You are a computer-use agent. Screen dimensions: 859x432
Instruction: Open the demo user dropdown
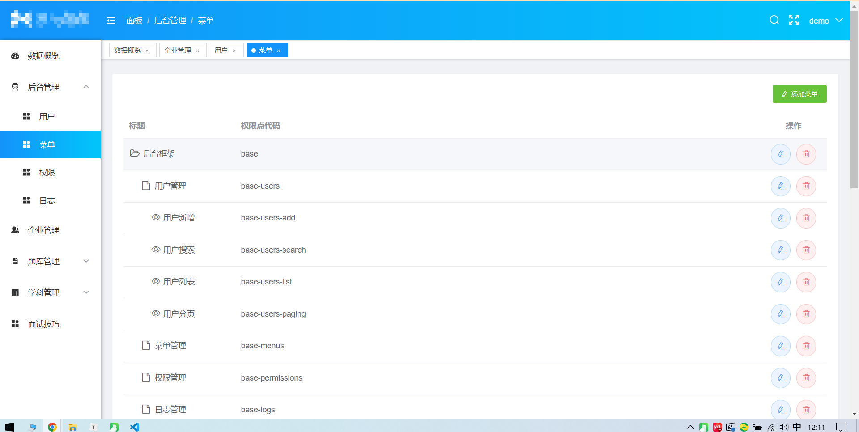[x=826, y=21]
